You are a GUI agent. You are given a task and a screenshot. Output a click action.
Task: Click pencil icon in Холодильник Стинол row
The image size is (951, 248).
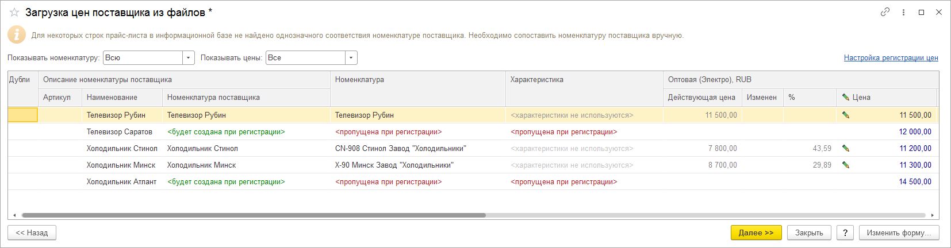point(845,148)
